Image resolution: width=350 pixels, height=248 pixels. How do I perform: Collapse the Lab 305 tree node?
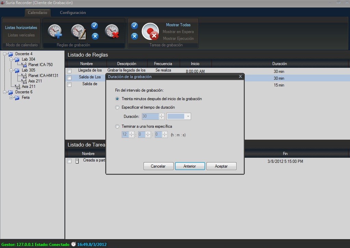11,71
